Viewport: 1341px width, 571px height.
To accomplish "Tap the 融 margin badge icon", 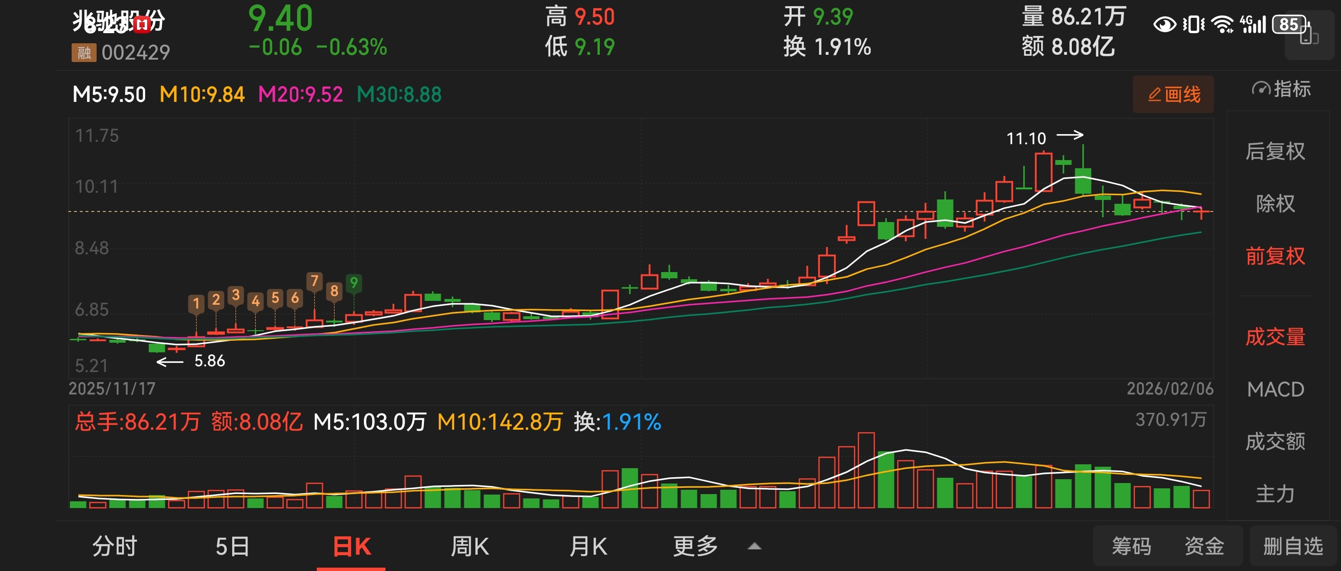I will 84,52.
